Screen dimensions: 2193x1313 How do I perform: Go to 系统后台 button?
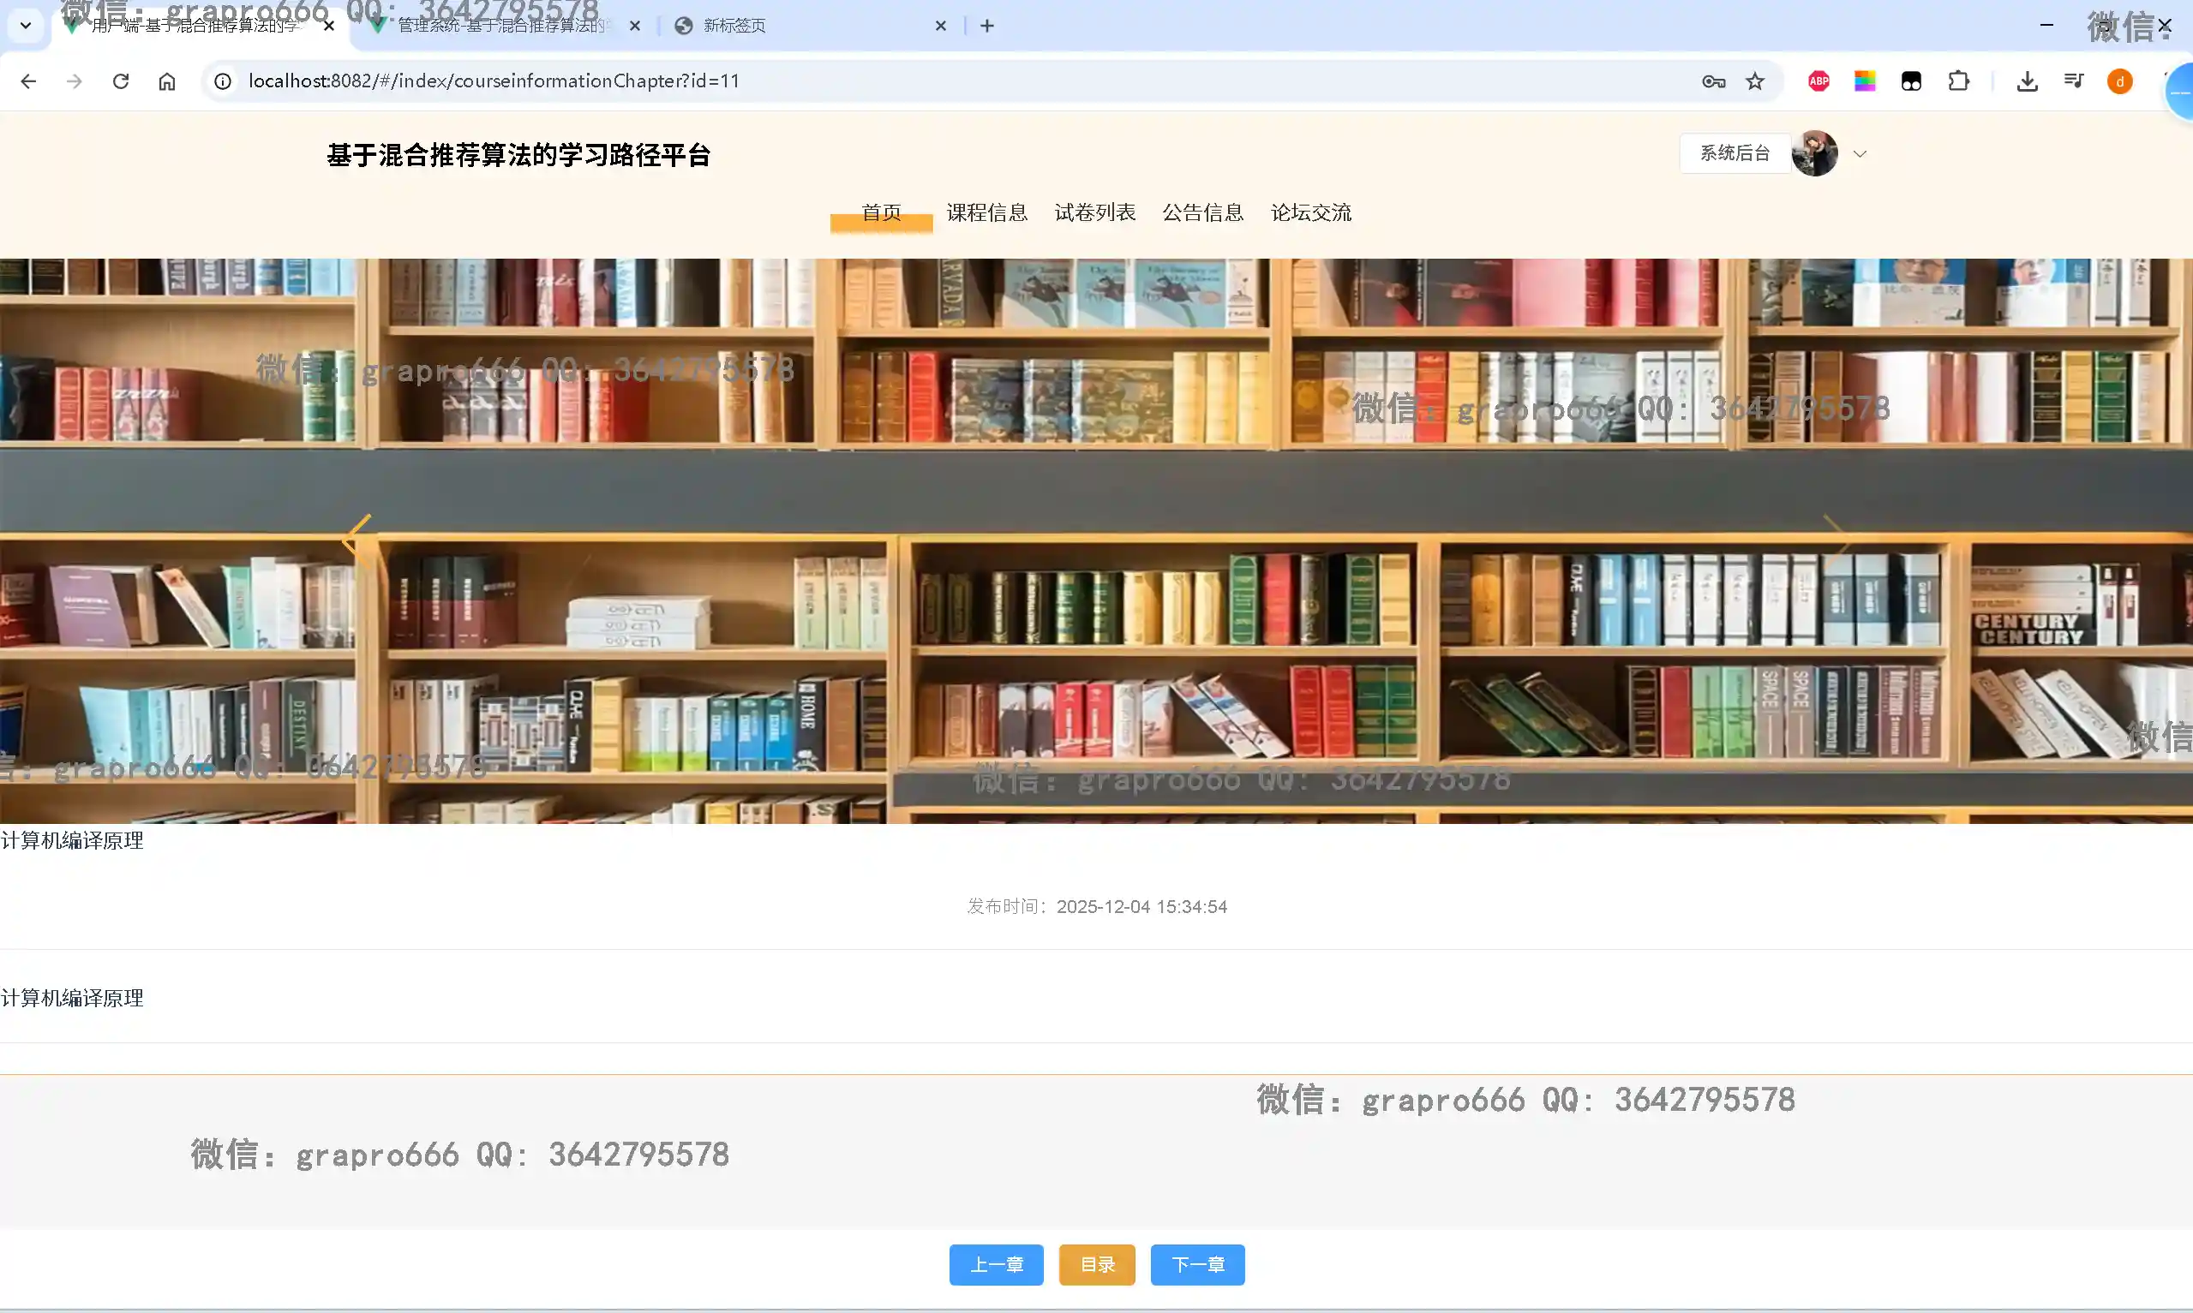[x=1734, y=154]
